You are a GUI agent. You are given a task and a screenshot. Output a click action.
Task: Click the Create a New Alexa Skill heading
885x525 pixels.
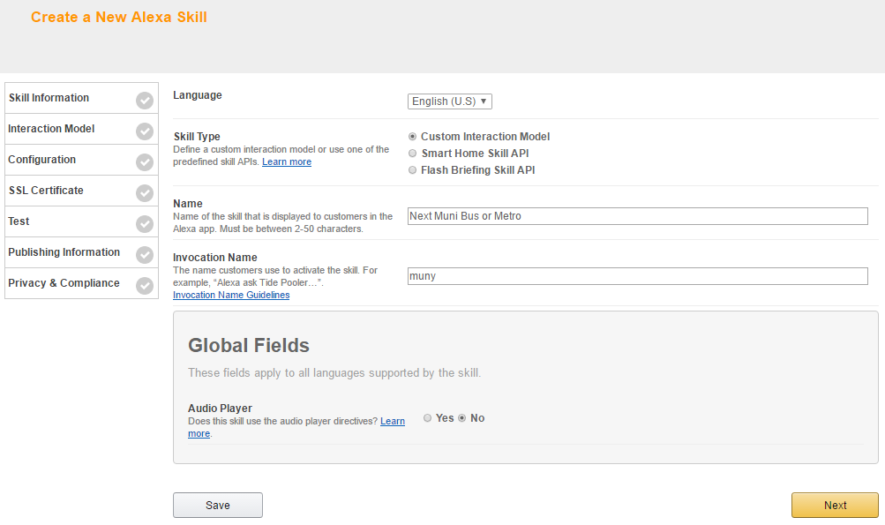point(119,18)
